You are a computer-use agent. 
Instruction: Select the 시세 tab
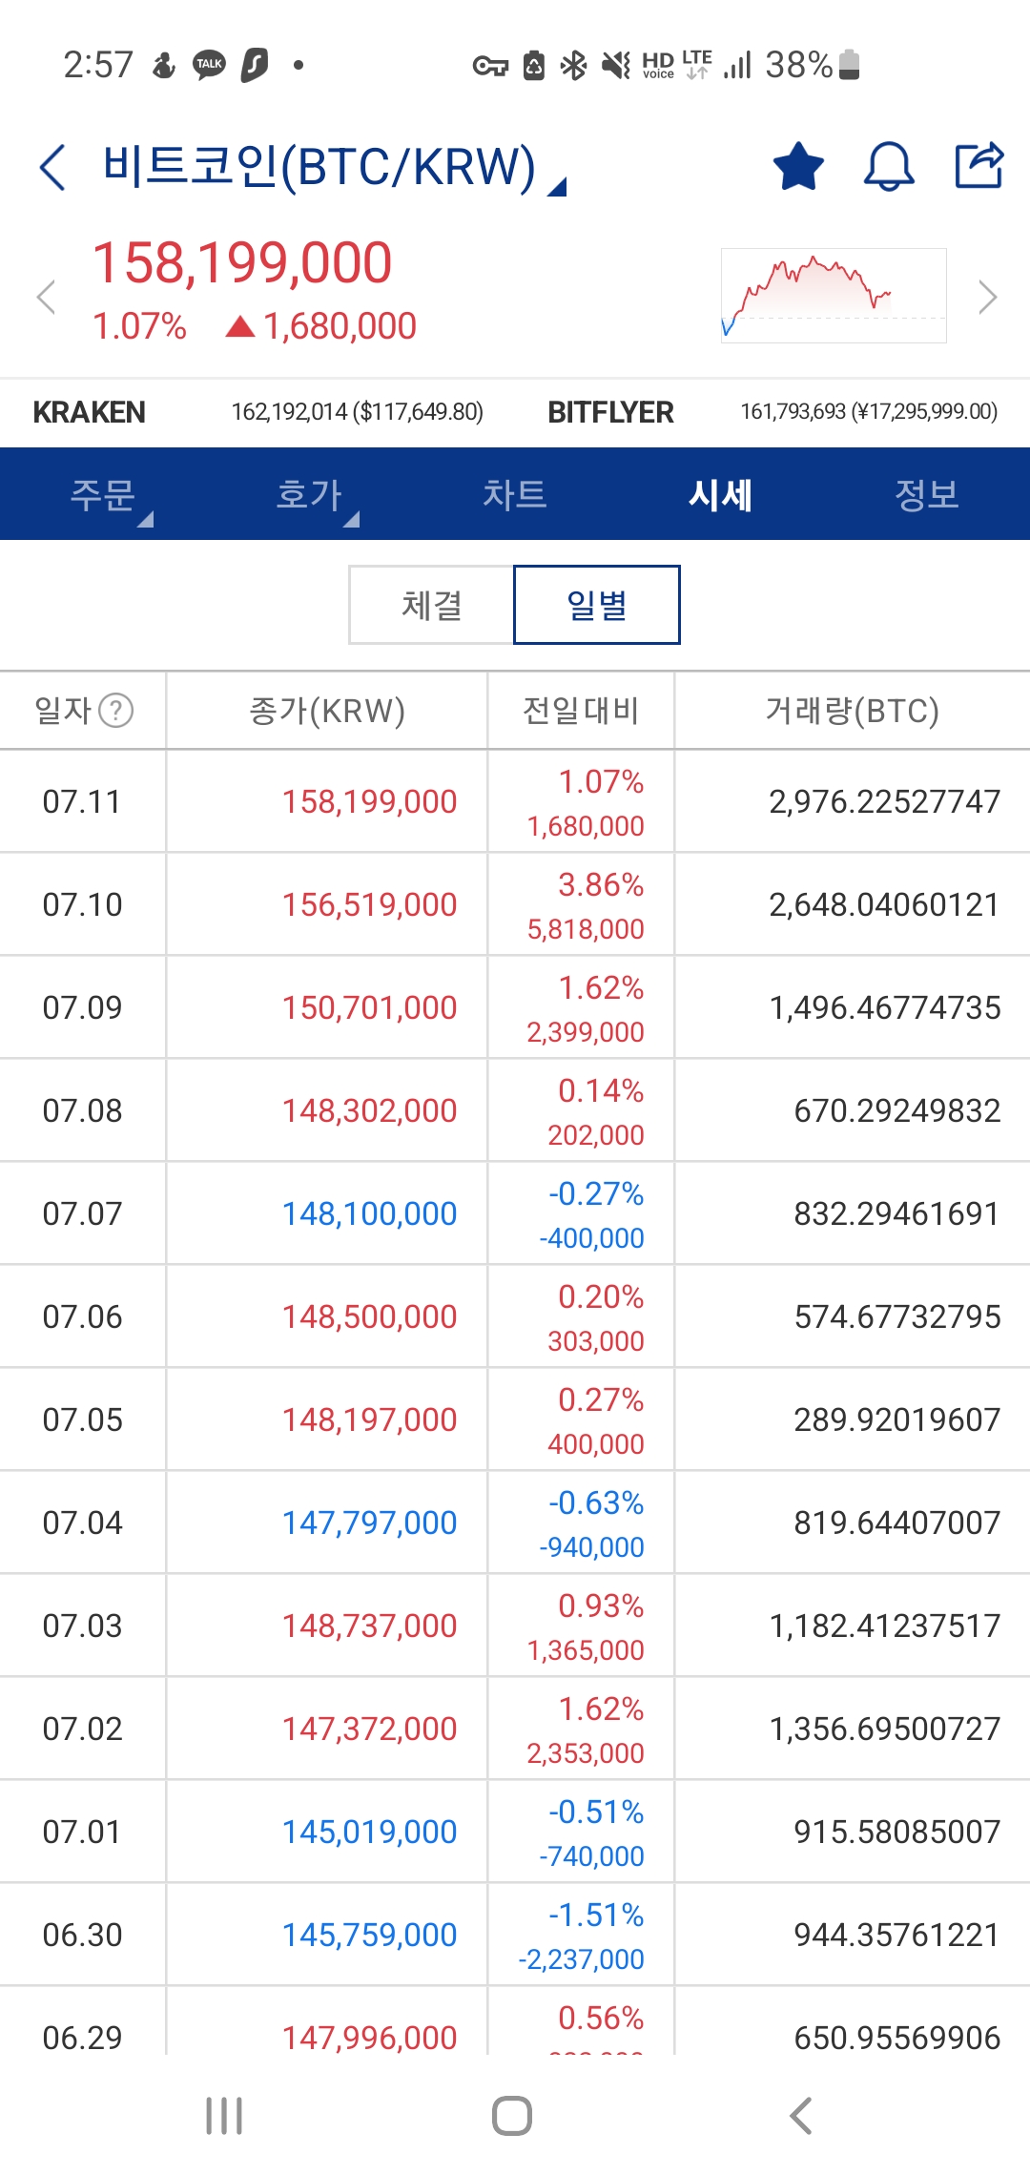pyautogui.click(x=721, y=495)
